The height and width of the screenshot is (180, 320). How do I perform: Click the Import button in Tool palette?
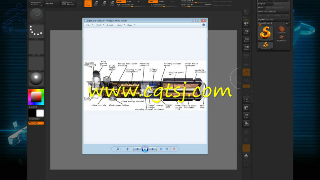click(265, 4)
